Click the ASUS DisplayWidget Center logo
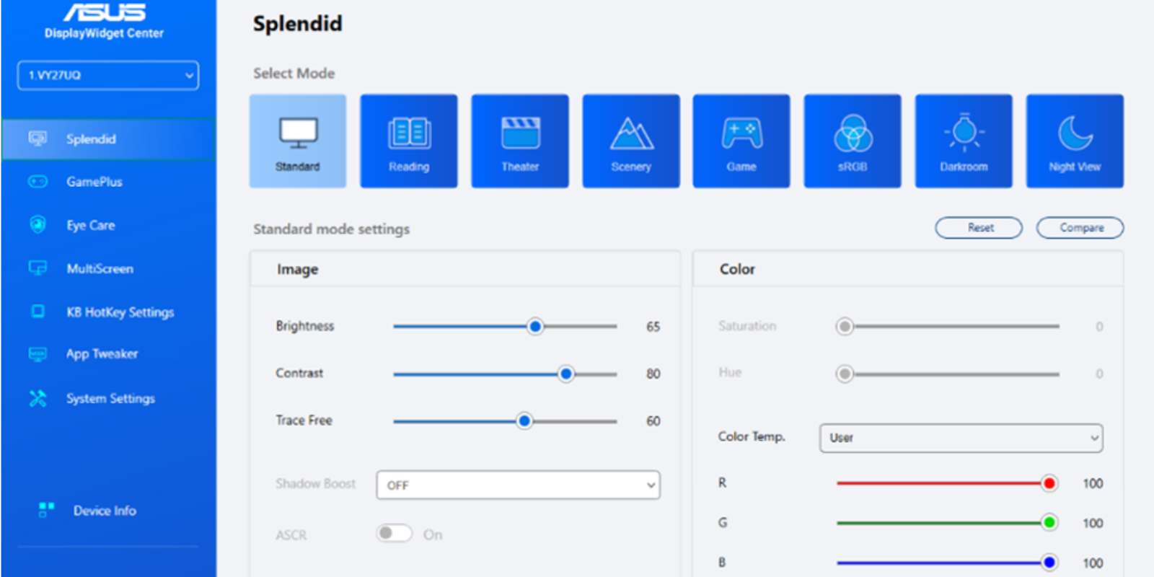The height and width of the screenshot is (577, 1154). 105,20
